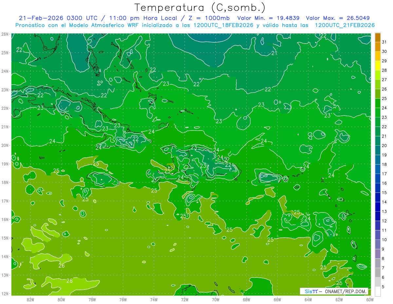
Task: Click the "68W" longitude axis label
Action: pos(247,299)
